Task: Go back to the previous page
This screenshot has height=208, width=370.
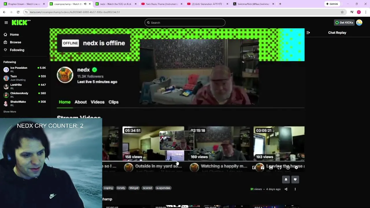Action: tap(4, 12)
